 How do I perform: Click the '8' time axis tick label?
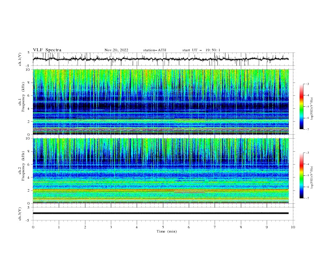coord(241,227)
